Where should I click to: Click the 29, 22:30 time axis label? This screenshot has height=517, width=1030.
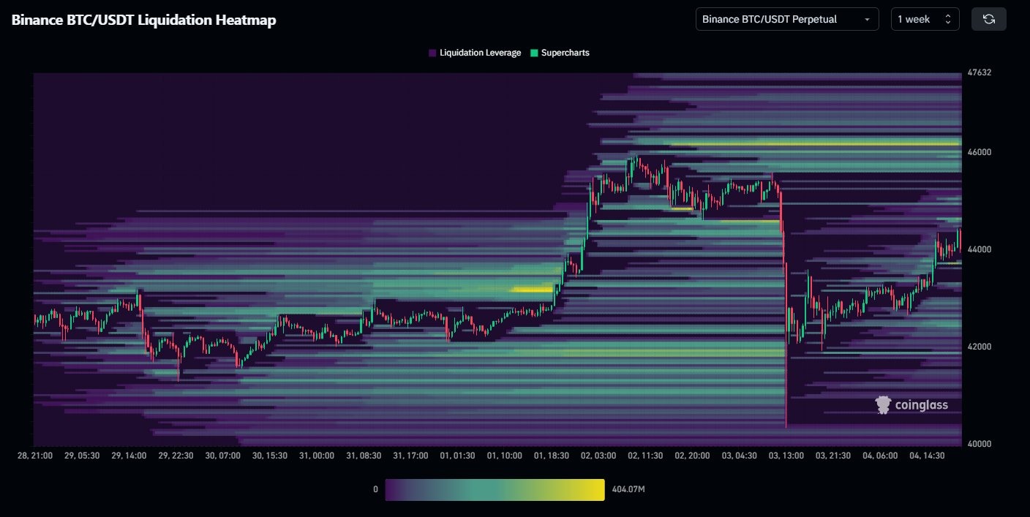(176, 456)
